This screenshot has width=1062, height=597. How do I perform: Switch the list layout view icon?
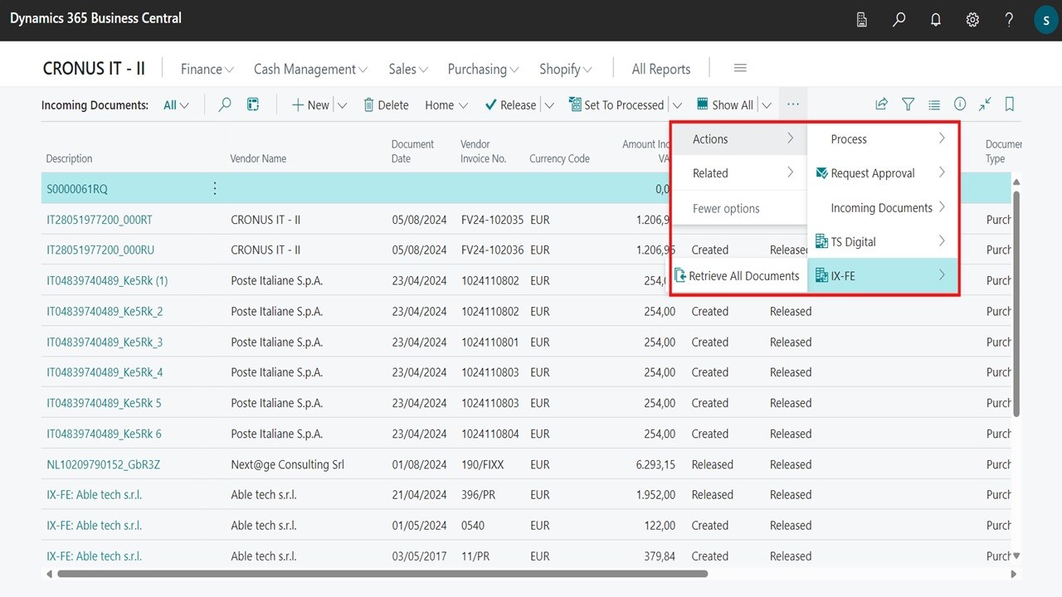click(934, 104)
